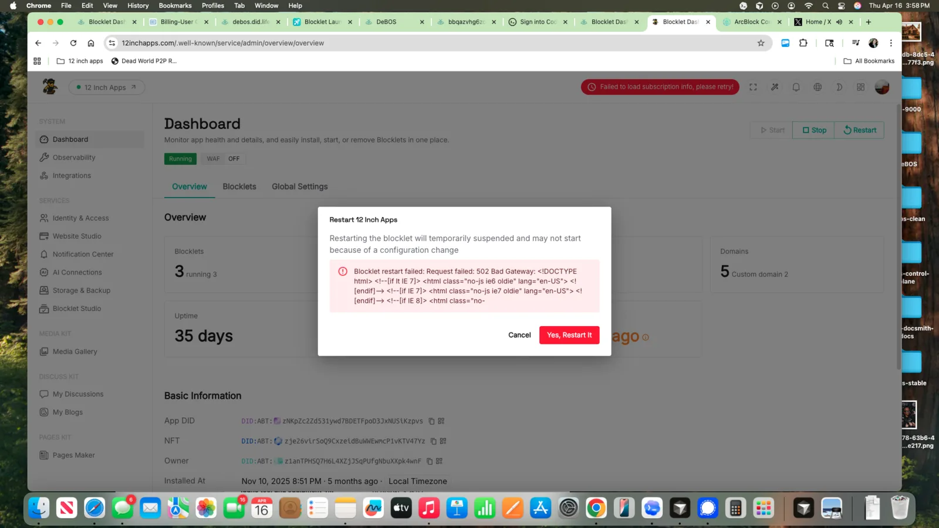Click the 12 Inch Apps logo avatar
Screen dimensions: 939x528
click(50, 87)
